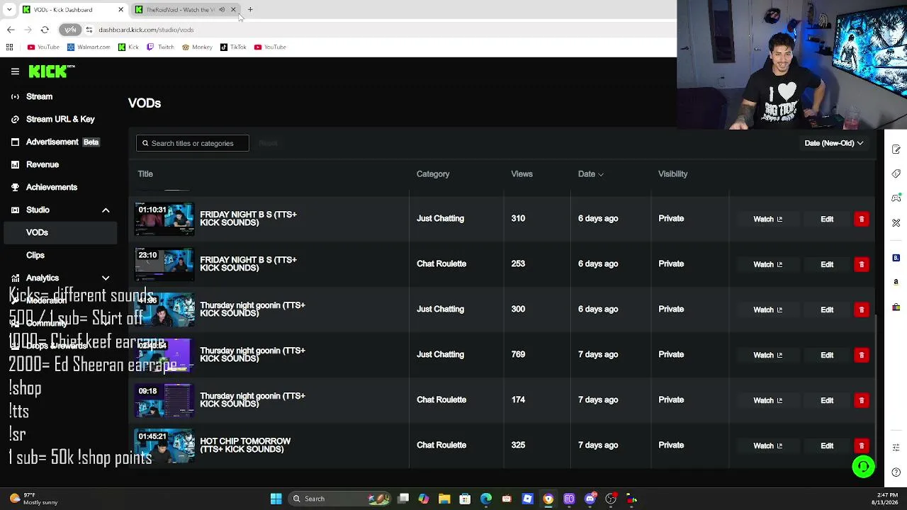The width and height of the screenshot is (907, 510).
Task: Open the Kick hamburger menu
Action: click(15, 72)
